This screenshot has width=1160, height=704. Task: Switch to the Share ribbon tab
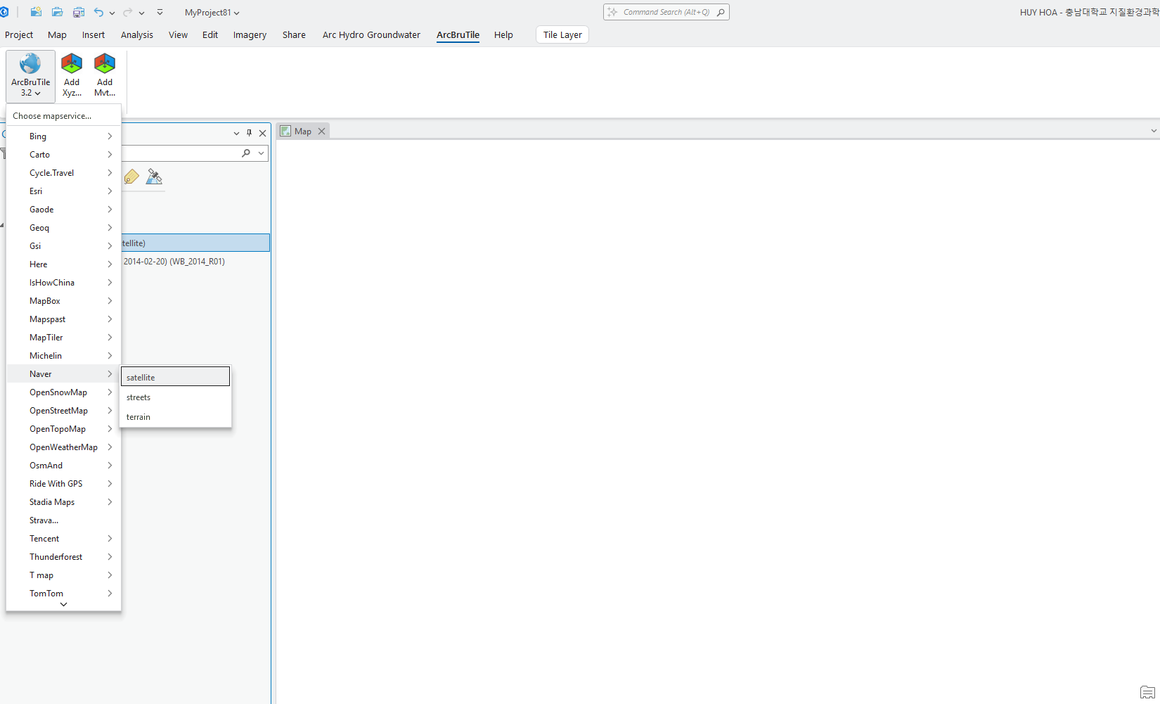[x=294, y=34]
